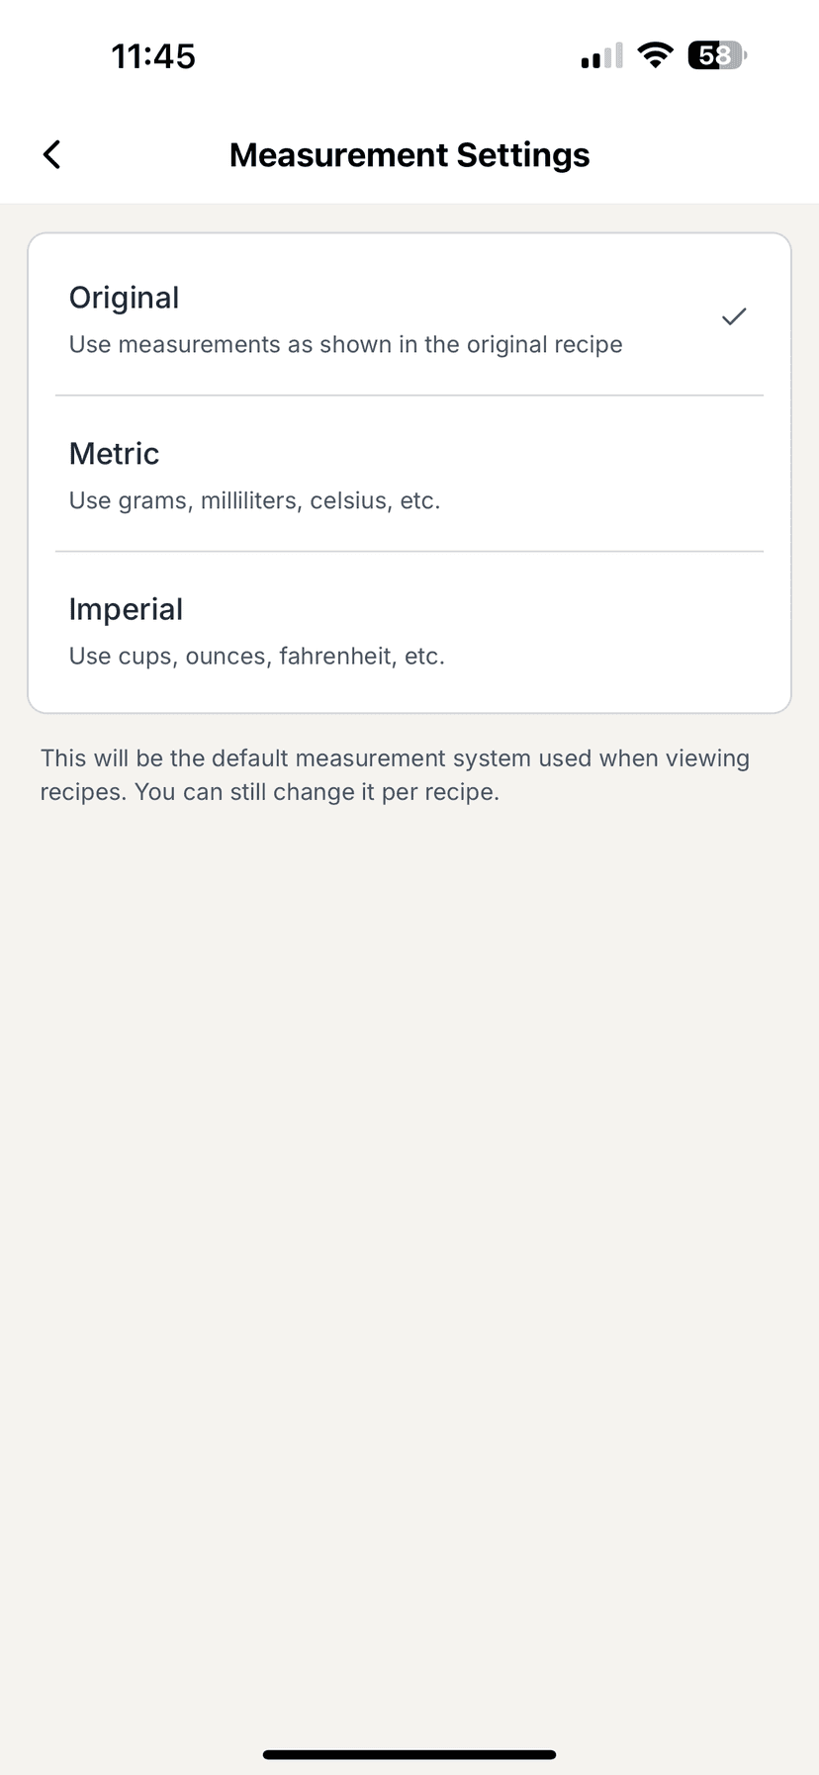The image size is (819, 1775).
Task: Tap "You can still change it" footer text
Action: tap(317, 792)
